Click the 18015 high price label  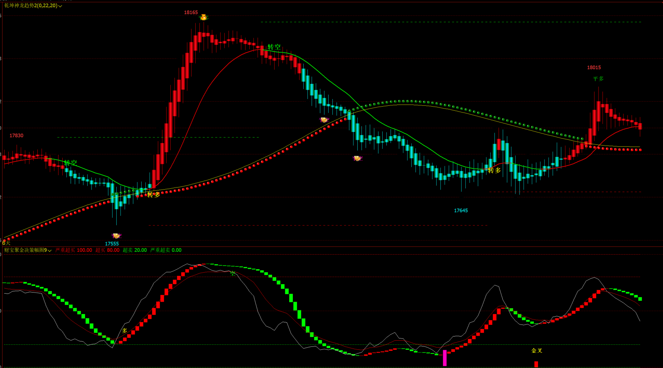594,68
